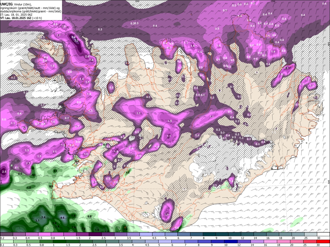The width and height of the screenshot is (330, 247).
Task: Click the 0.1 legend label under the first green swatch
Action: (x=2, y=245)
